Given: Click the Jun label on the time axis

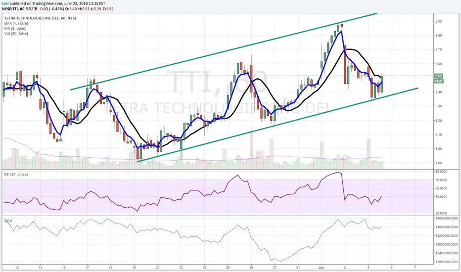Looking at the screenshot, I should pyautogui.click(x=322, y=267).
